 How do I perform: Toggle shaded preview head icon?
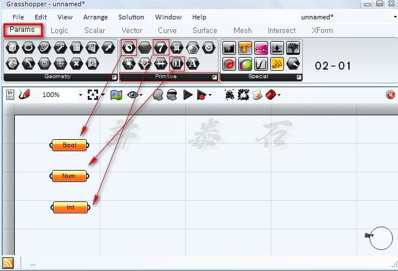[x=158, y=95]
